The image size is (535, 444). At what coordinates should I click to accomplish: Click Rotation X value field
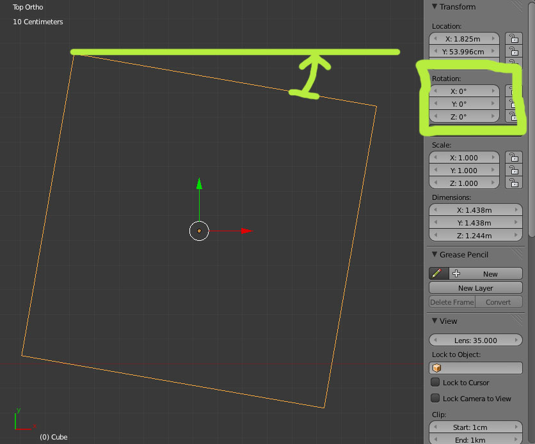[x=464, y=91]
